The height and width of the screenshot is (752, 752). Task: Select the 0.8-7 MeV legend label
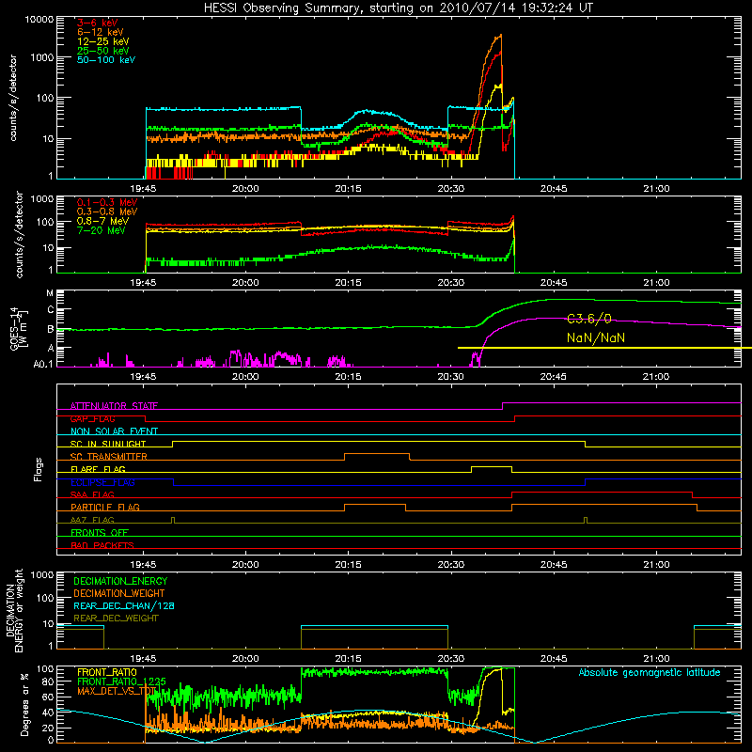pyautogui.click(x=102, y=221)
